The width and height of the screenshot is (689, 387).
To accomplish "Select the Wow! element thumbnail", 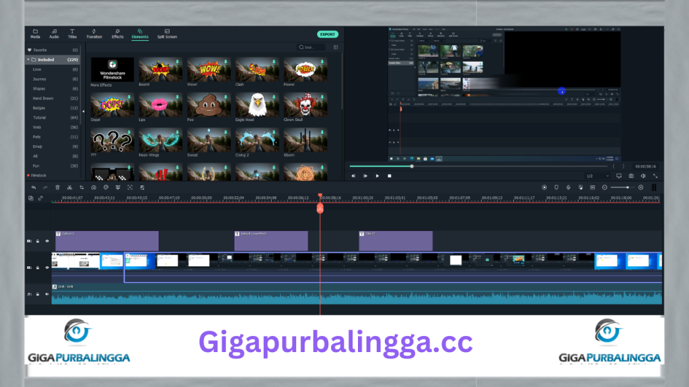I will [209, 69].
